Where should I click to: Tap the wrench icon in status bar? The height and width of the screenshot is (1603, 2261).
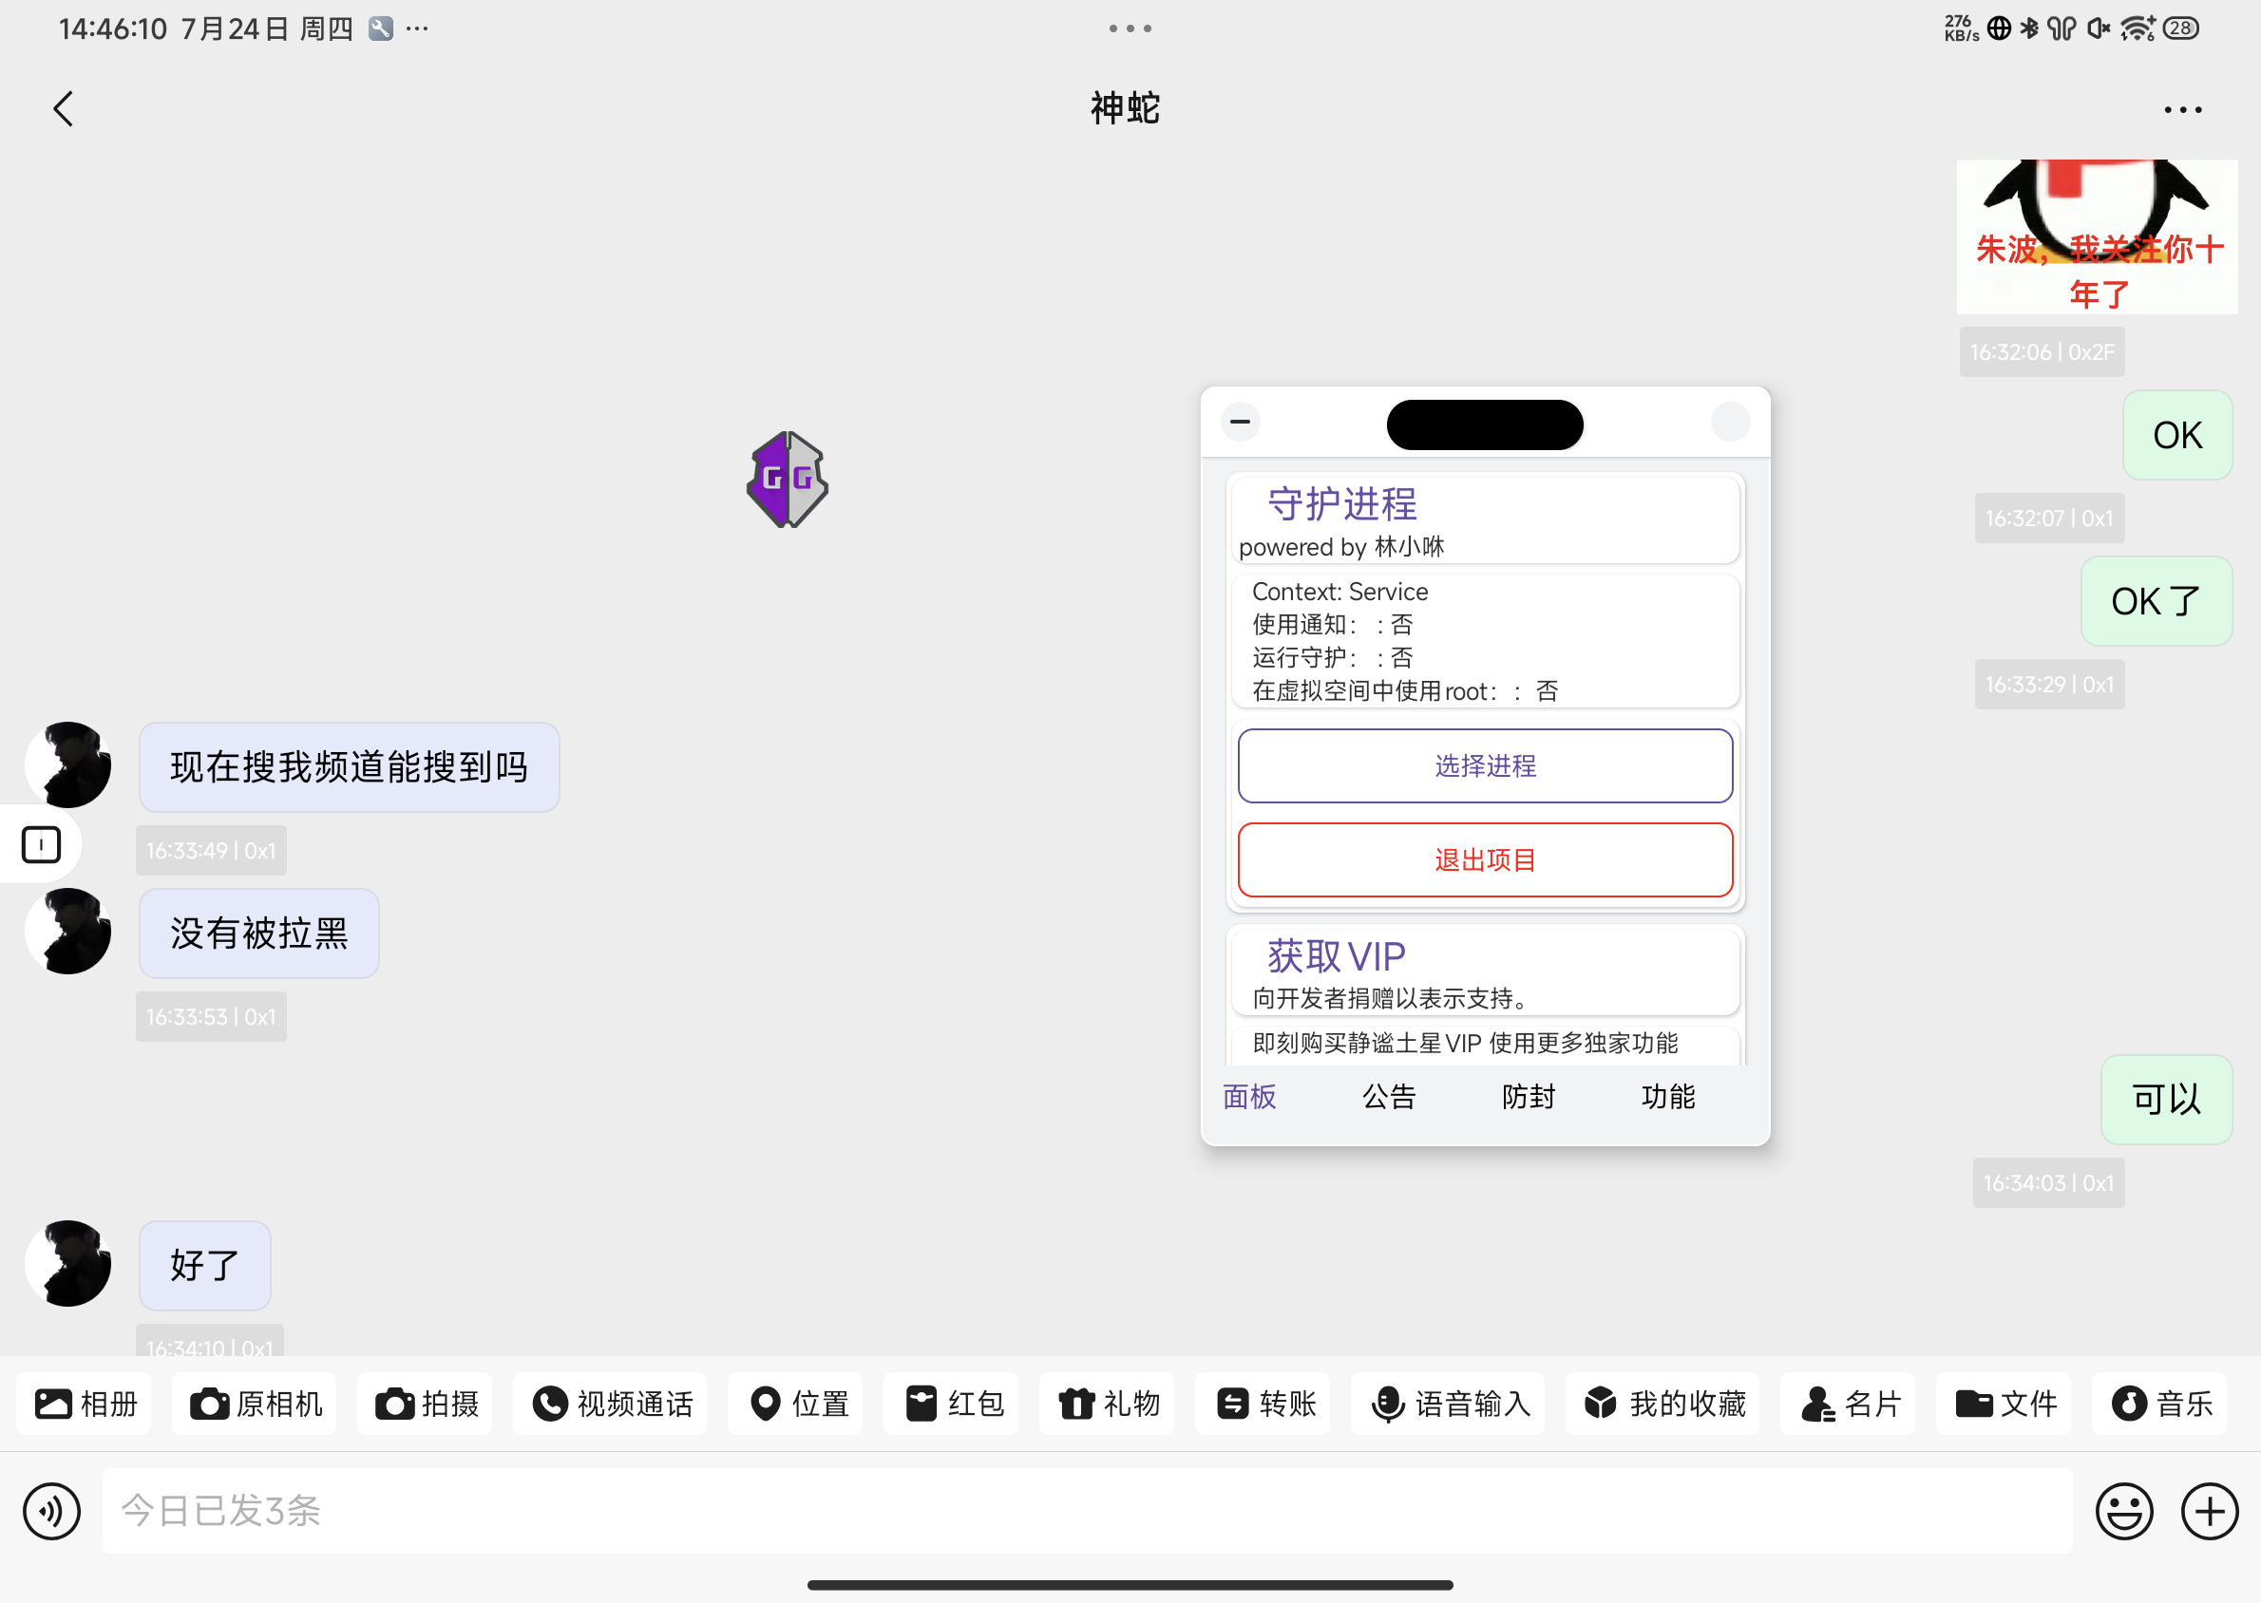coord(381,28)
